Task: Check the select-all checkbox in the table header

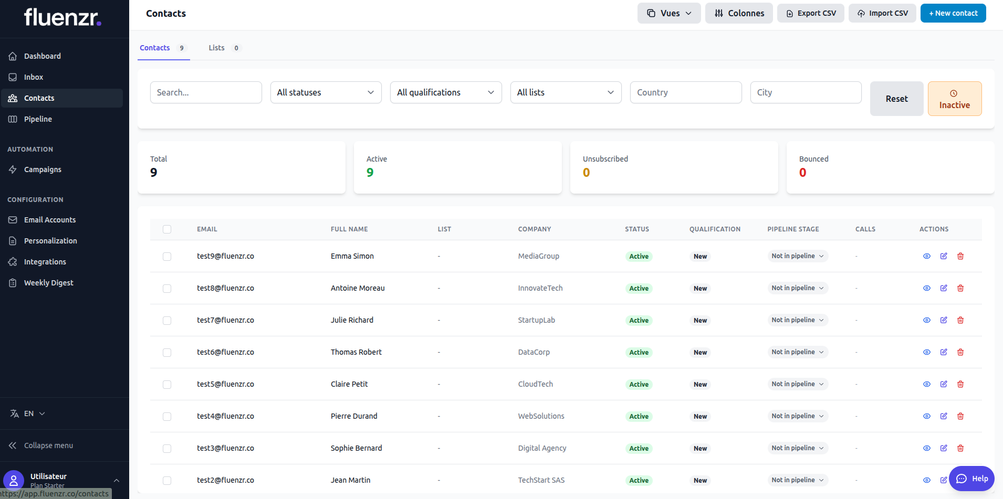Action: pos(167,229)
